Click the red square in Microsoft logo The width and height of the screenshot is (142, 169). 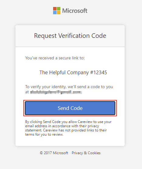pyautogui.click(x=55, y=9)
